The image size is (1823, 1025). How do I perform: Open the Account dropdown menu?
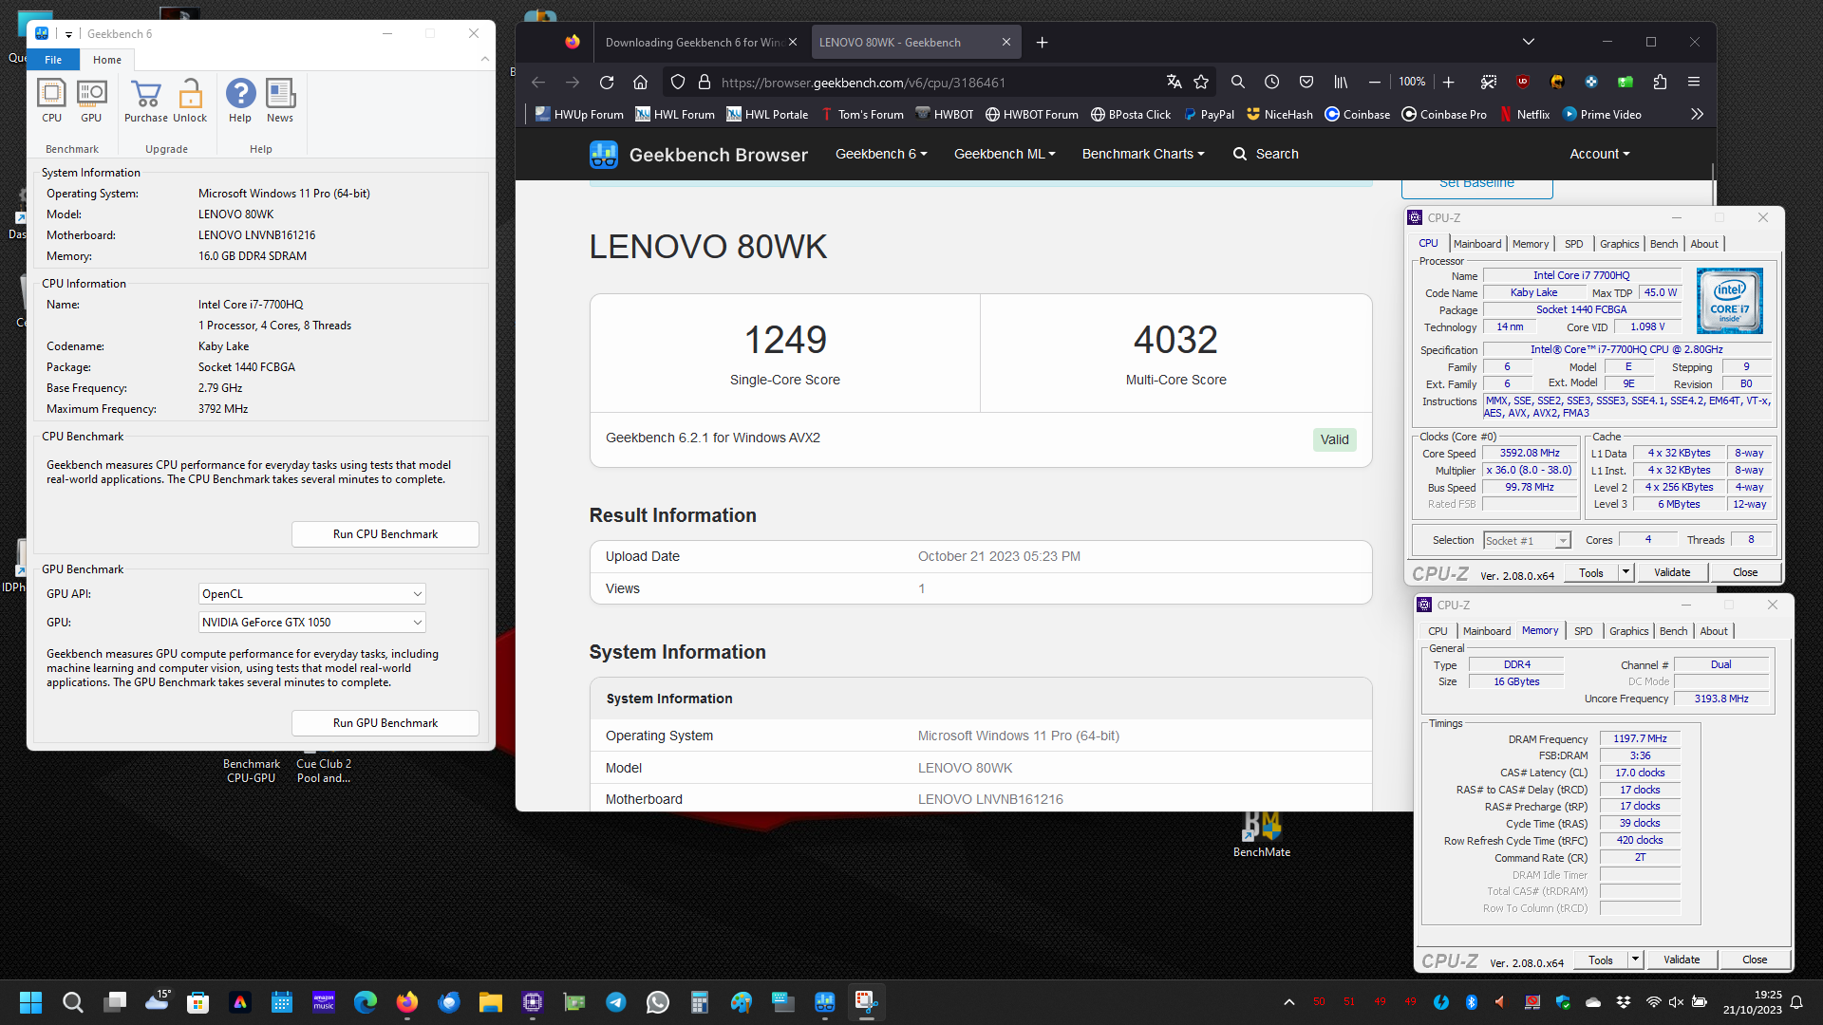[x=1599, y=154]
